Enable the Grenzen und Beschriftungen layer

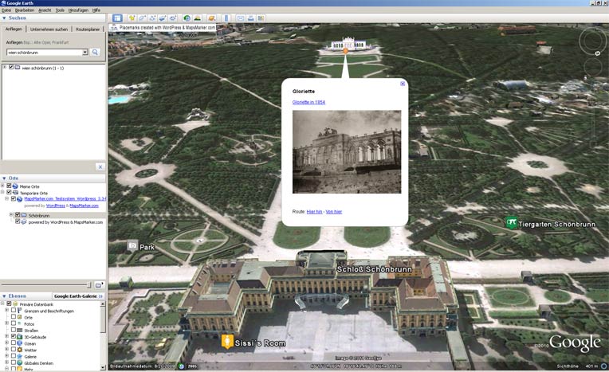pos(14,311)
